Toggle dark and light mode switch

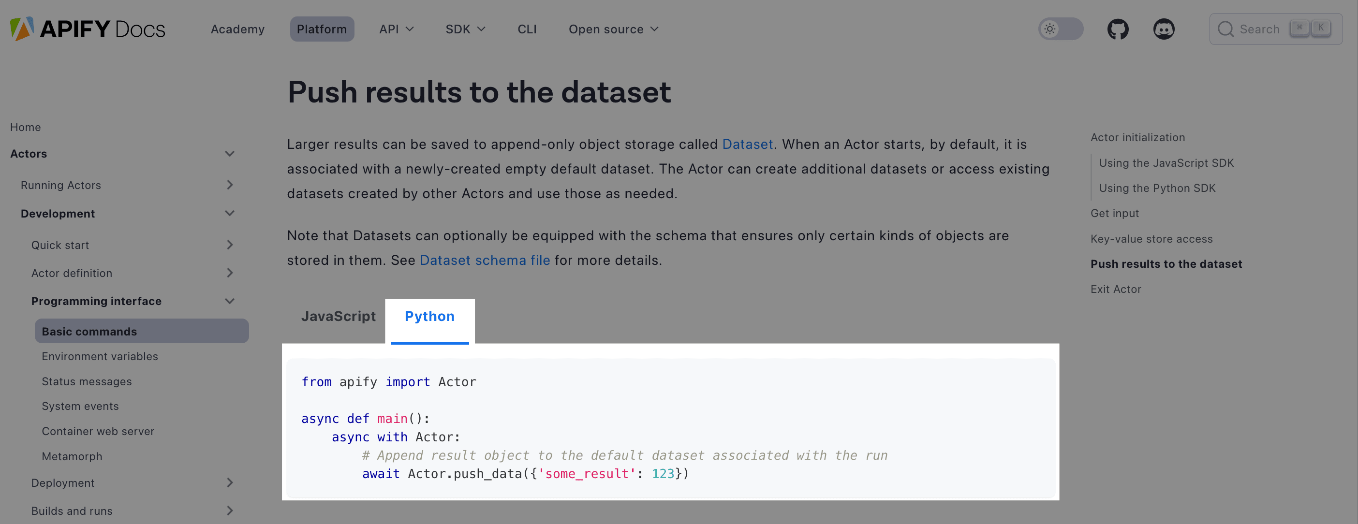1060,29
